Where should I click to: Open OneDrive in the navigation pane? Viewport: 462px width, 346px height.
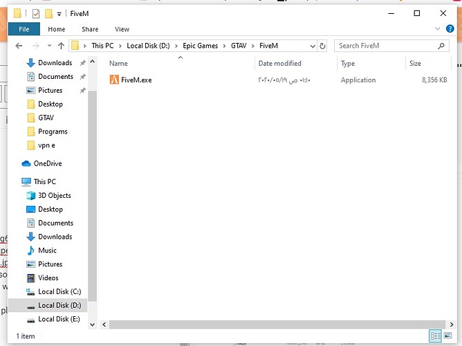click(x=47, y=163)
